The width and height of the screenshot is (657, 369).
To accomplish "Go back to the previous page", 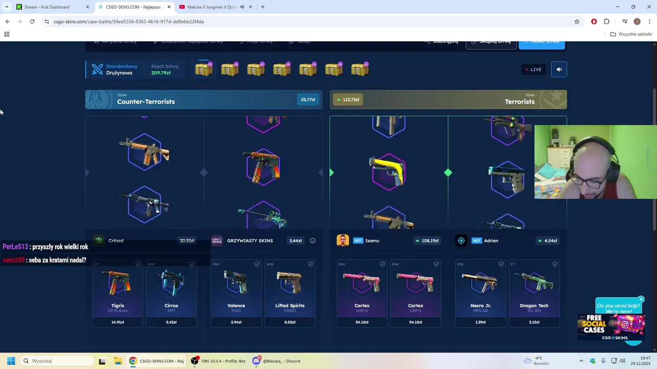I will point(7,22).
